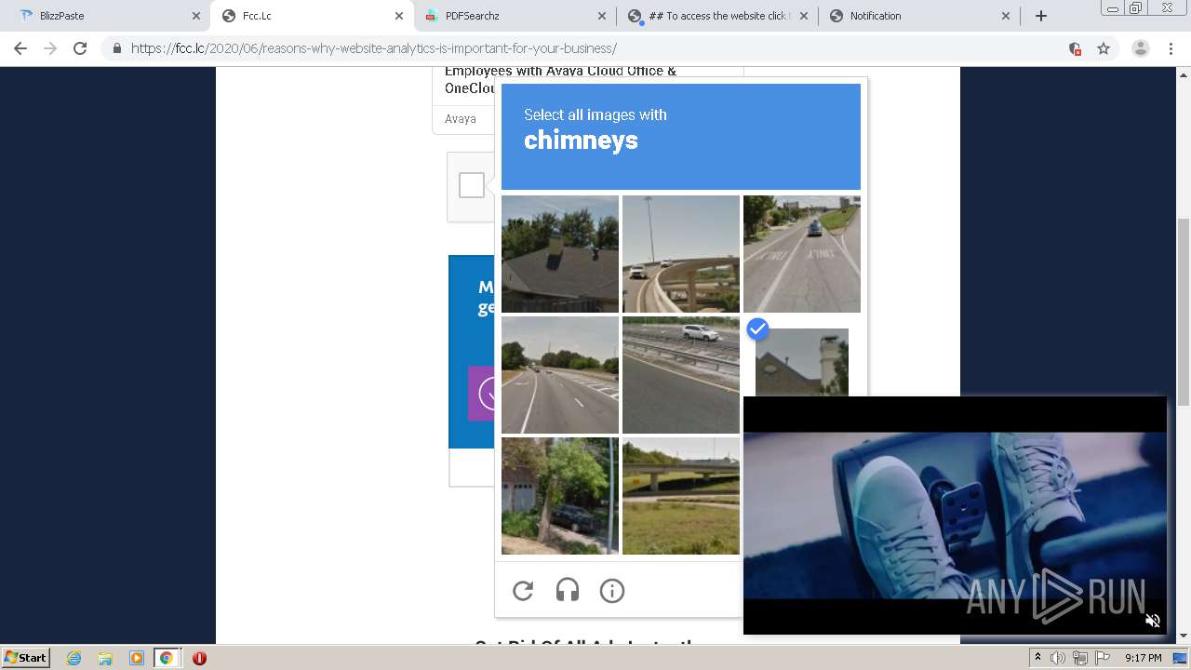Image resolution: width=1191 pixels, height=670 pixels.
Task: Select the highway overpass with cars image
Action: (681, 254)
